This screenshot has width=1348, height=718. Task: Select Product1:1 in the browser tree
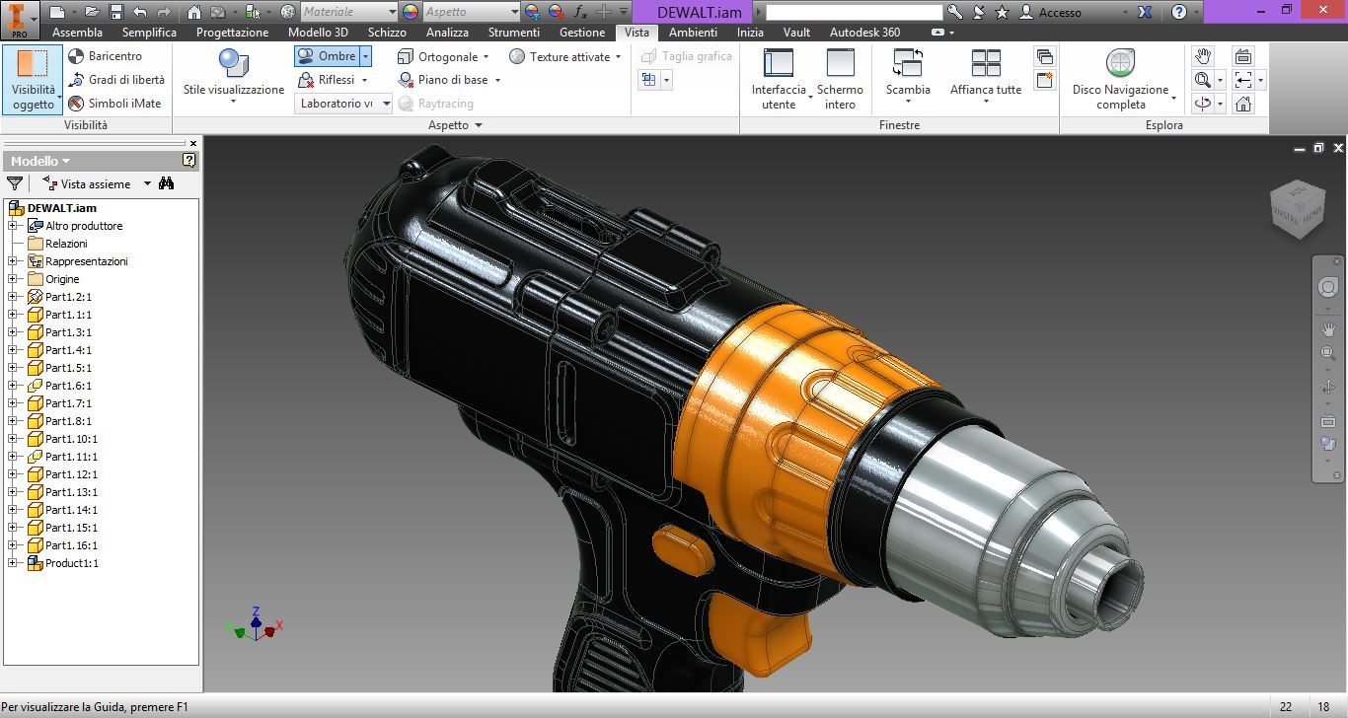pyautogui.click(x=71, y=563)
